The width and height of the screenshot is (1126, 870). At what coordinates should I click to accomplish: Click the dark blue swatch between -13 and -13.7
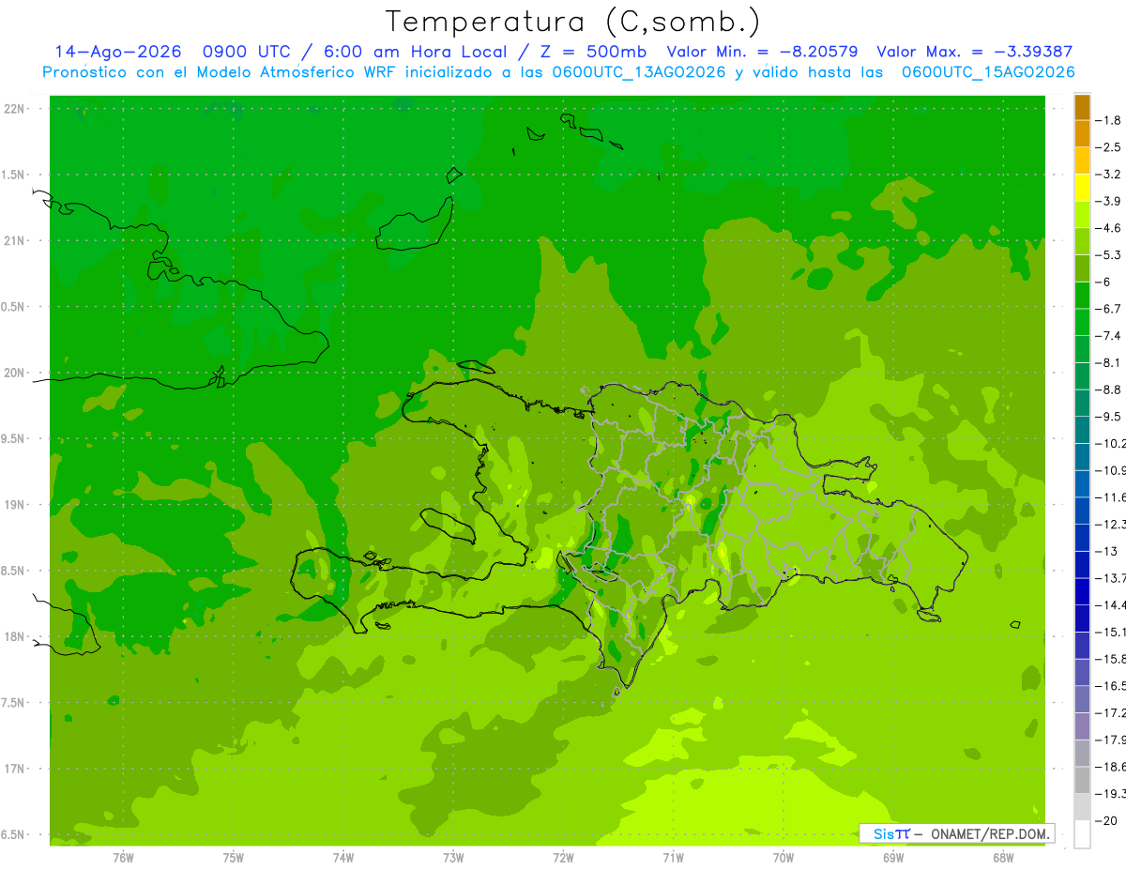tap(1082, 564)
